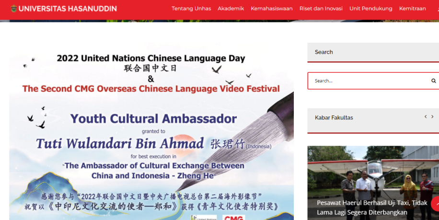Viewport: 439px width, 220px height.
Task: Show previous Kabar Fakultas item
Action: [426, 116]
